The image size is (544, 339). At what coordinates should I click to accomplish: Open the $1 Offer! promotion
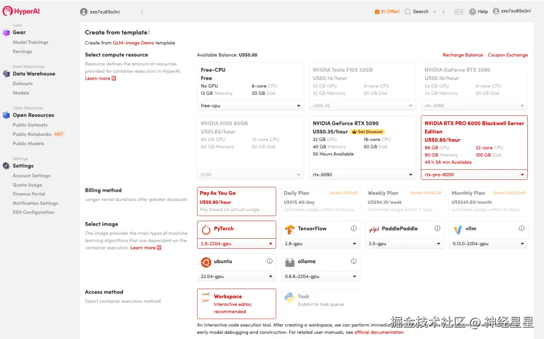pos(387,12)
